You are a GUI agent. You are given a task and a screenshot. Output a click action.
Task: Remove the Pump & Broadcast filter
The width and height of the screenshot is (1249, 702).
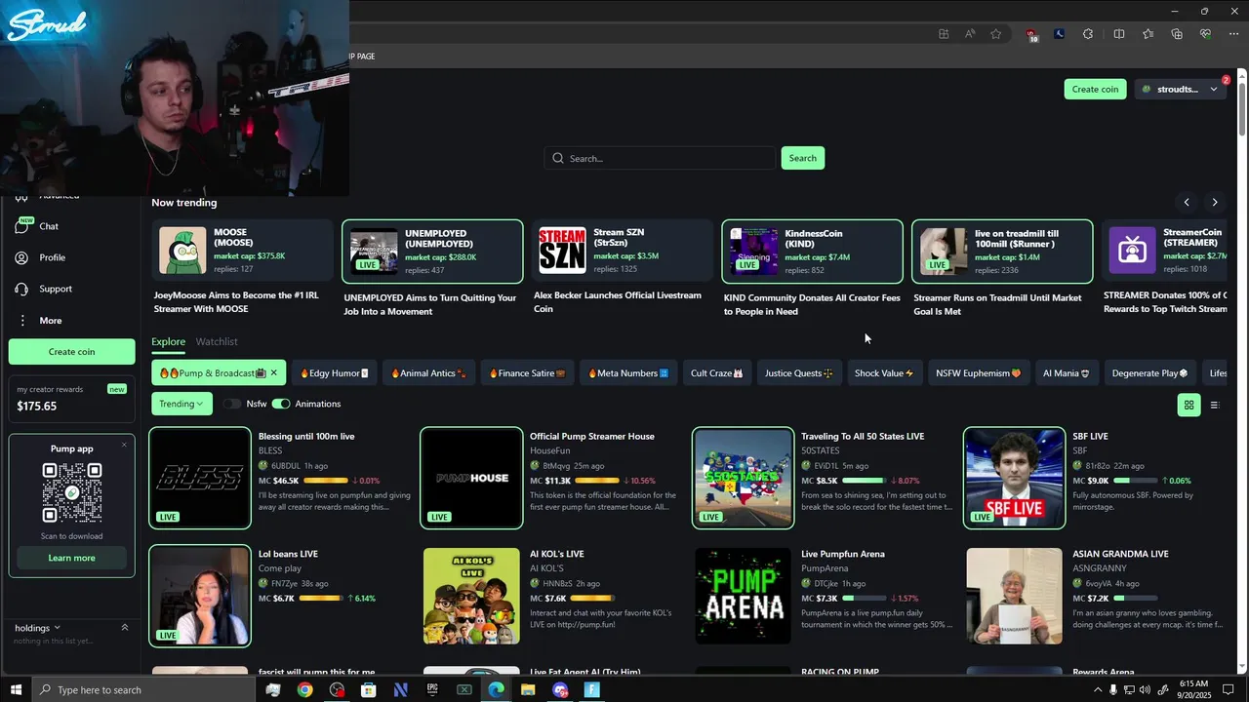point(274,372)
